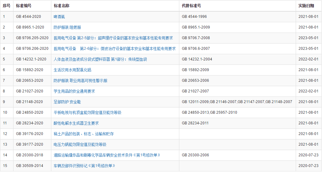The image size is (322, 172).
Task: Open the 酸性电解水生成器卫生要求 link
Action: (x=76, y=123)
